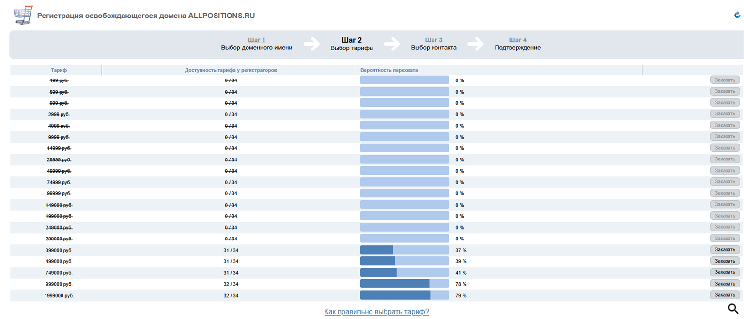Select the Шаг 2 Выбор тарифа step
This screenshot has height=319, width=744.
coord(352,44)
